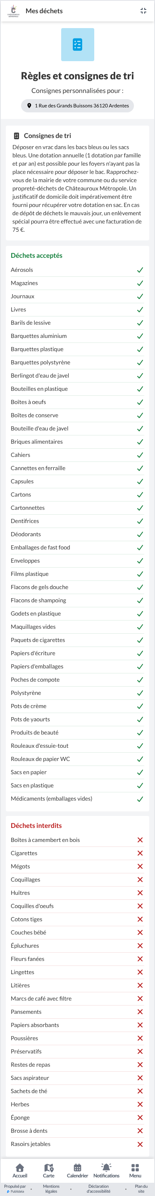Open the Plan du site link
Screen dimensions: 155x1196
141,1188
